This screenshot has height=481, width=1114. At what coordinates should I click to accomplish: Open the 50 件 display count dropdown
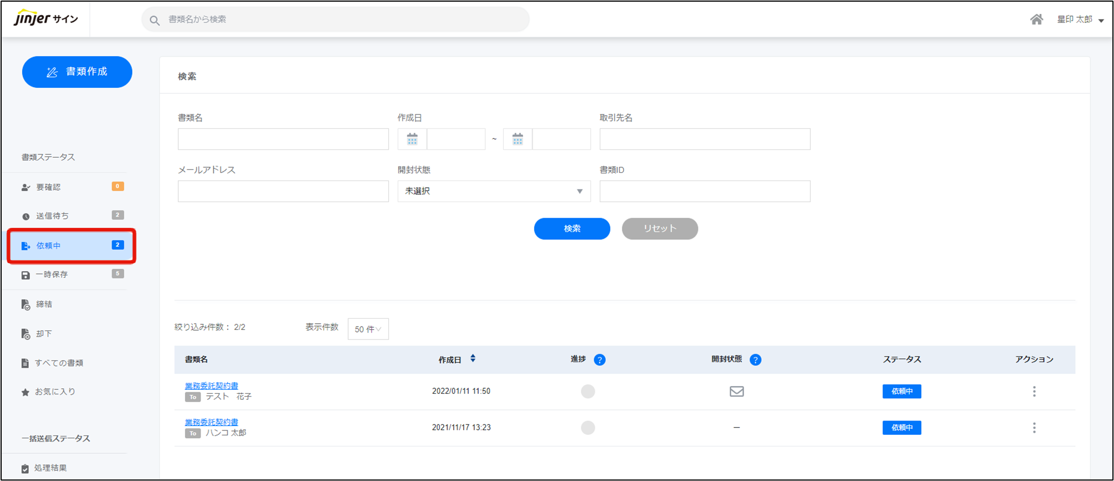[368, 329]
